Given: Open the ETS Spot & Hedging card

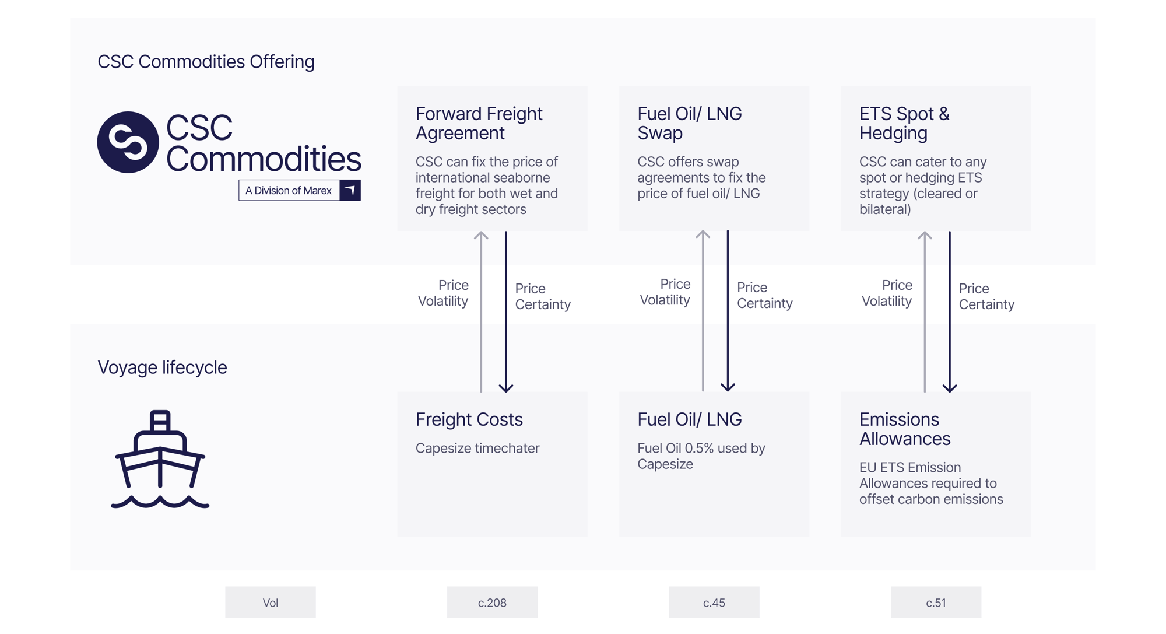Looking at the screenshot, I should (x=936, y=159).
